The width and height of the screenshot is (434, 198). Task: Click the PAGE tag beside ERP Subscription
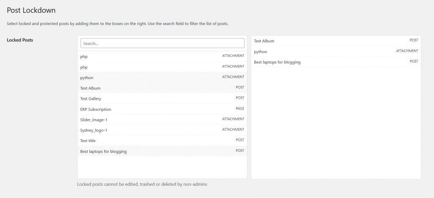tap(240, 109)
